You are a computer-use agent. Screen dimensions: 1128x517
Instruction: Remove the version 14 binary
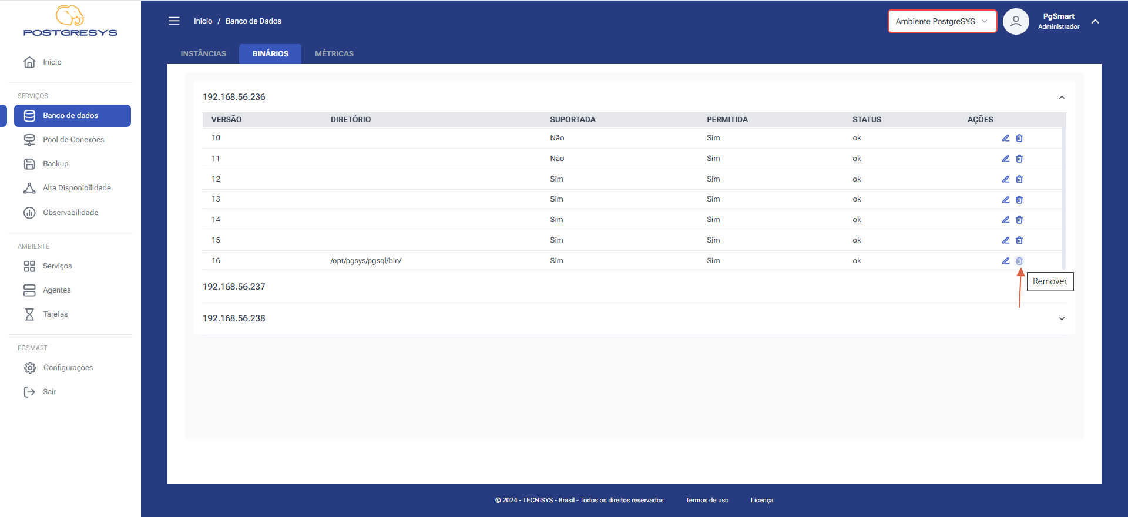pyautogui.click(x=1019, y=220)
